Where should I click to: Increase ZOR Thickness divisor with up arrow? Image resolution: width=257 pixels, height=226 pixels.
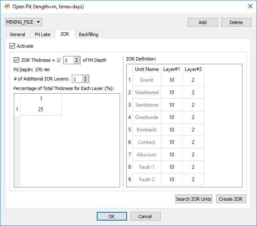(76, 58)
